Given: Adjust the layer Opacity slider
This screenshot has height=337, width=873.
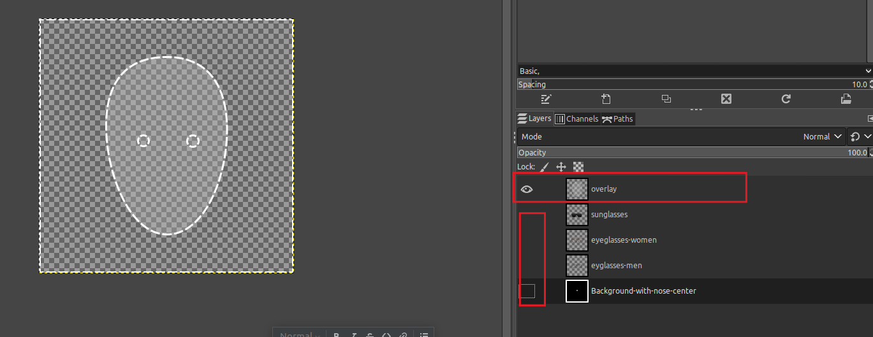Looking at the screenshot, I should (692, 152).
